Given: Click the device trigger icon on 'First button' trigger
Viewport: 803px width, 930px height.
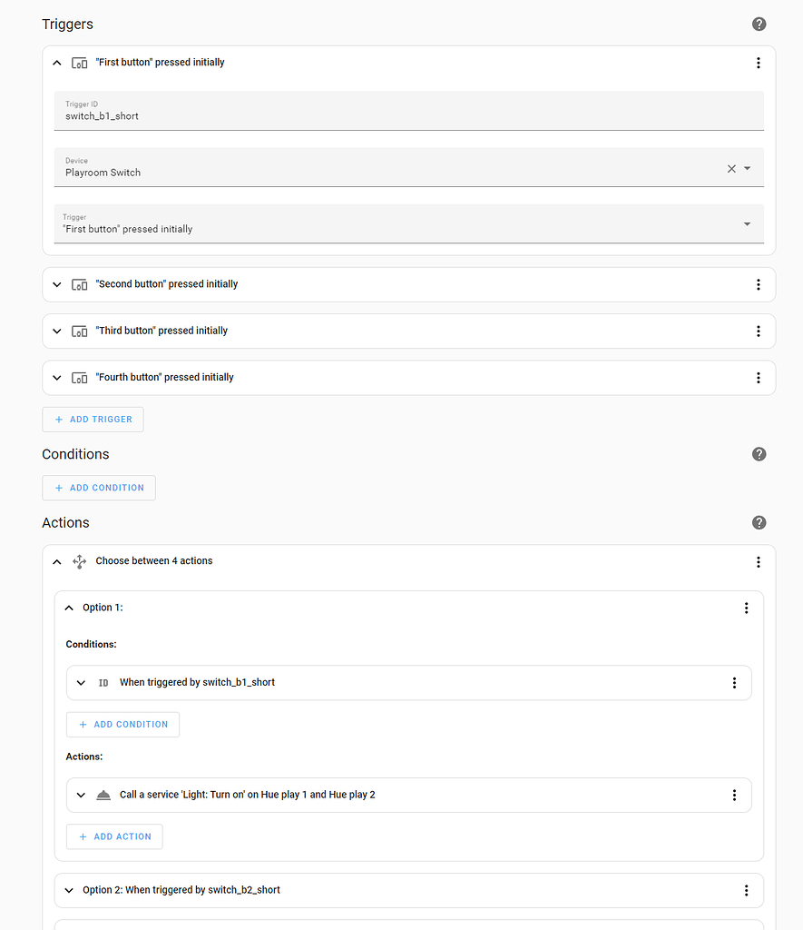Looking at the screenshot, I should 79,62.
